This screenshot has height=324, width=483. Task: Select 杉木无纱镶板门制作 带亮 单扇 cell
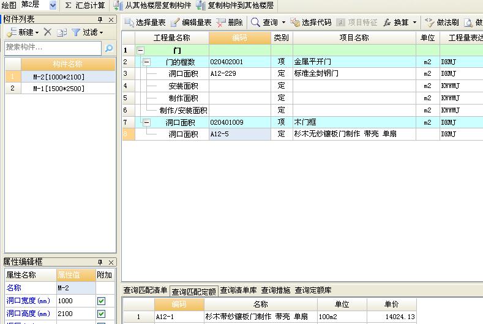[x=354, y=134]
